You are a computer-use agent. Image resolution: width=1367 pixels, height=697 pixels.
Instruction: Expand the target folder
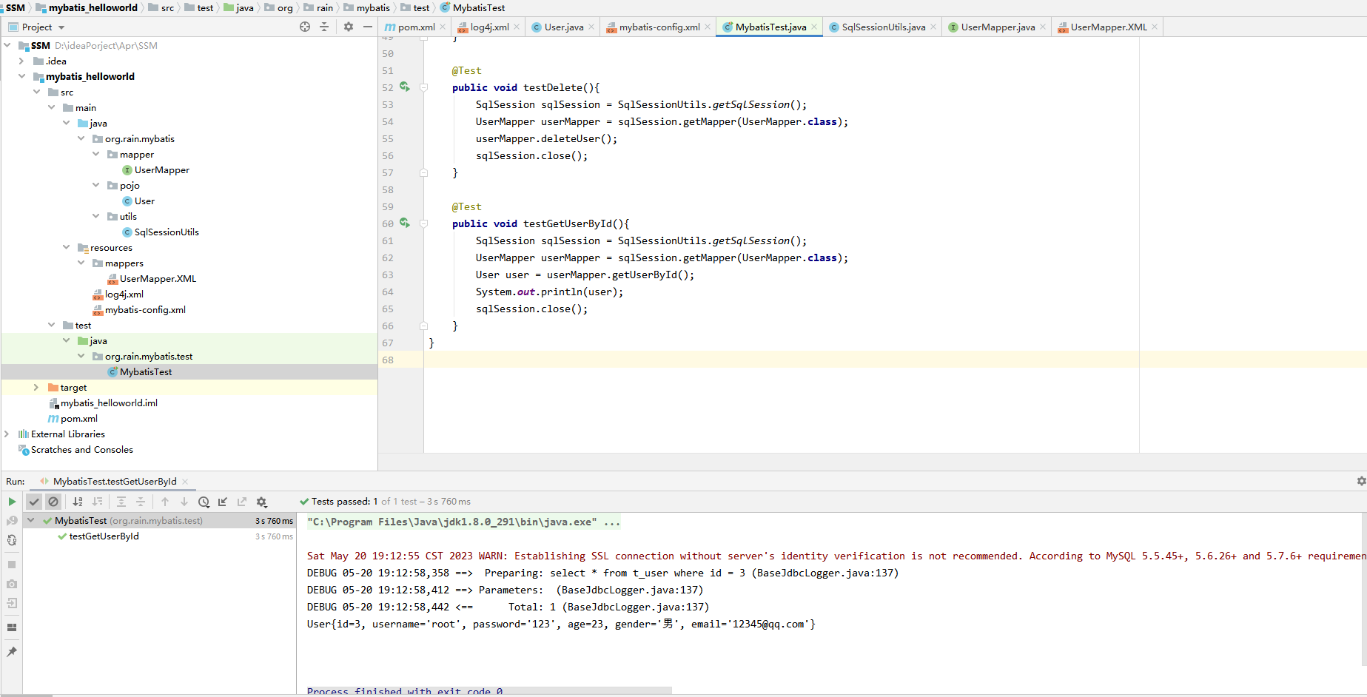pyautogui.click(x=36, y=387)
